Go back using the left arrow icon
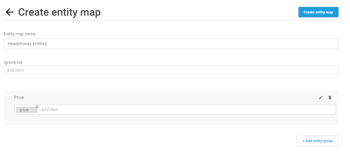 [9, 12]
